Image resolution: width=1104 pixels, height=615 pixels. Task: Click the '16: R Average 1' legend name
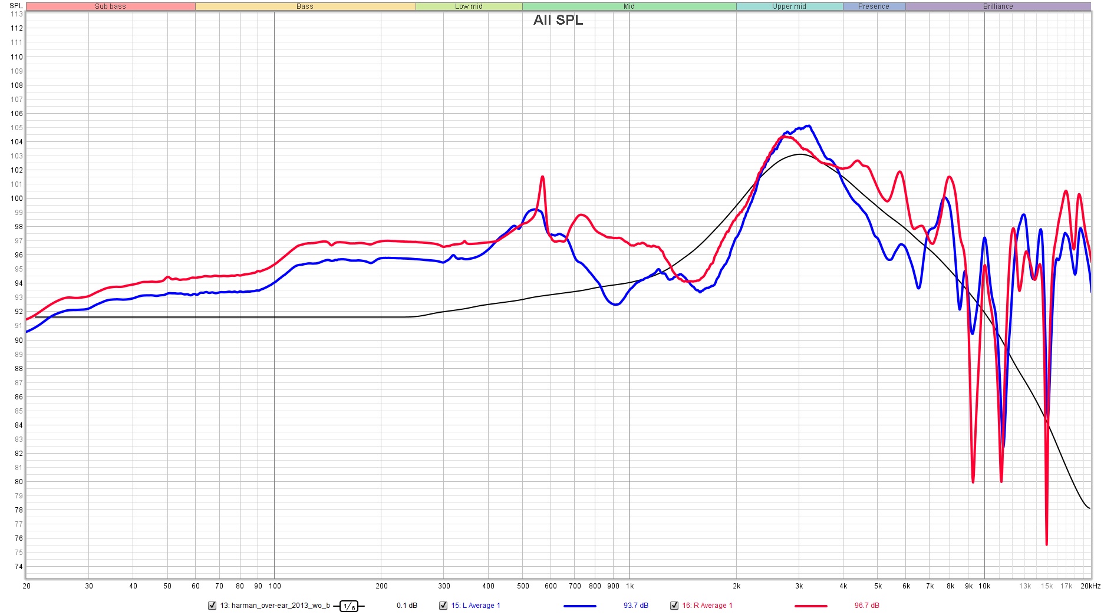[707, 606]
